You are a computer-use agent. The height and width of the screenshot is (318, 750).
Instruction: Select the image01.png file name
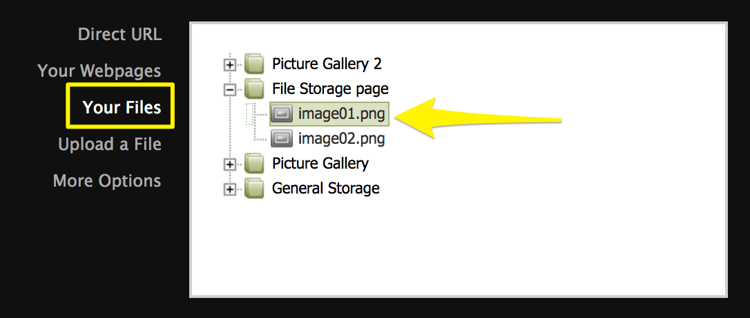pyautogui.click(x=341, y=113)
